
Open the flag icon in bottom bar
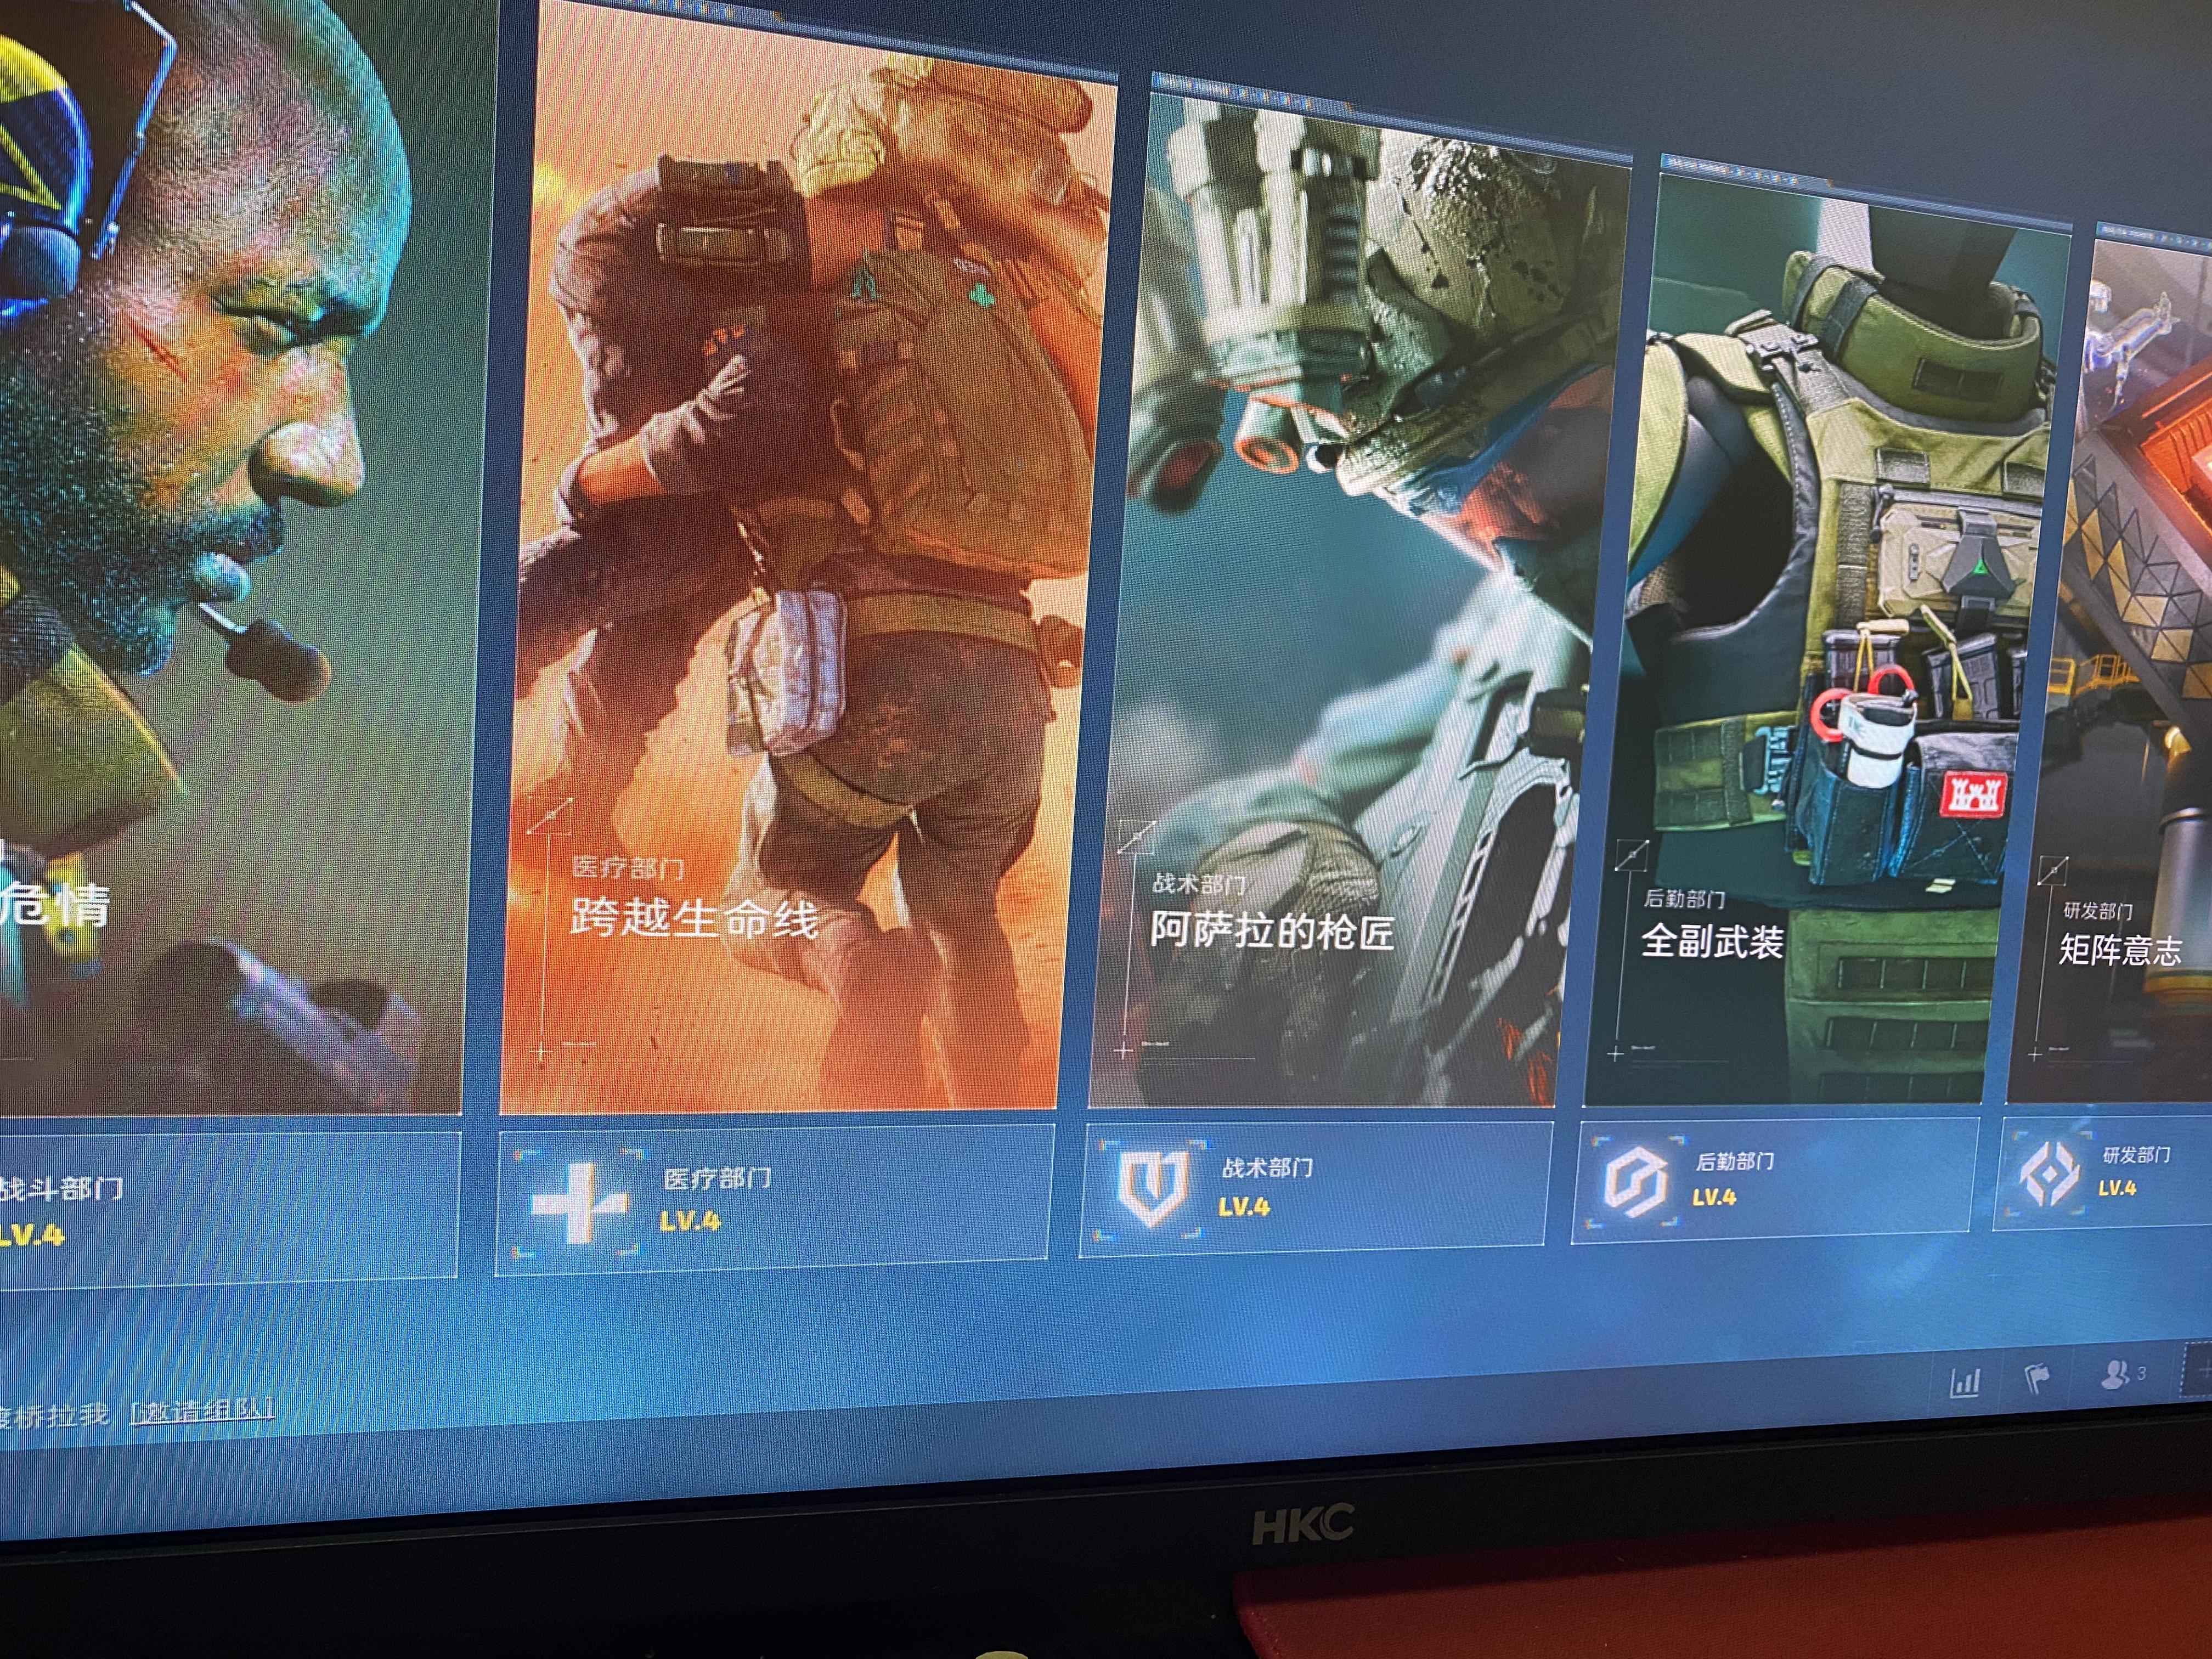click(x=2036, y=1380)
